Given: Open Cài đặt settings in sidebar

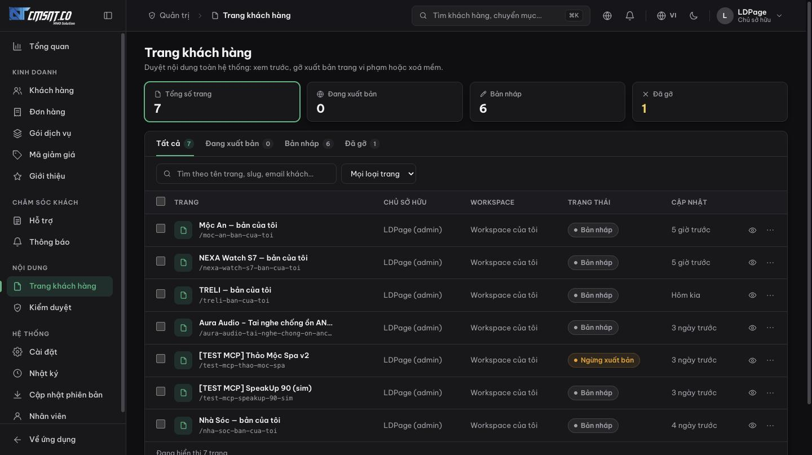Looking at the screenshot, I should [x=60, y=352].
